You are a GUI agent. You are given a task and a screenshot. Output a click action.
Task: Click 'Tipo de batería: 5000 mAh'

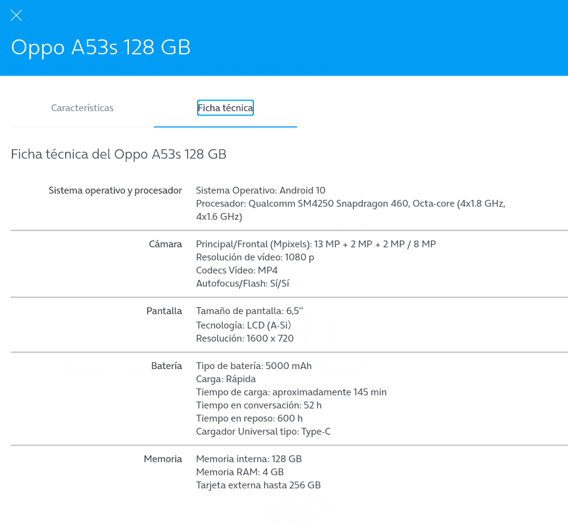point(253,366)
